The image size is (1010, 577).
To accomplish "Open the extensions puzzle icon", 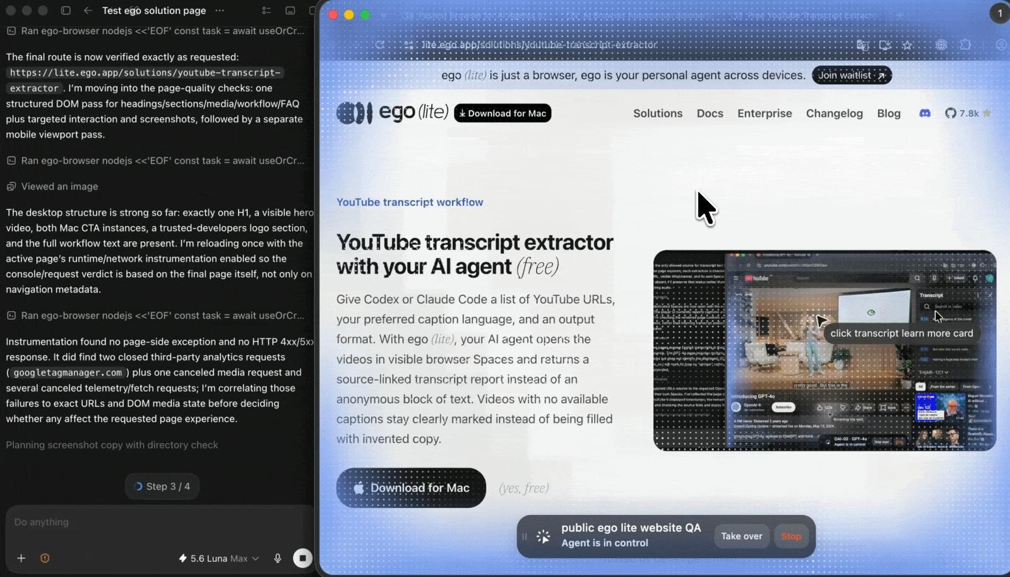I will (965, 45).
